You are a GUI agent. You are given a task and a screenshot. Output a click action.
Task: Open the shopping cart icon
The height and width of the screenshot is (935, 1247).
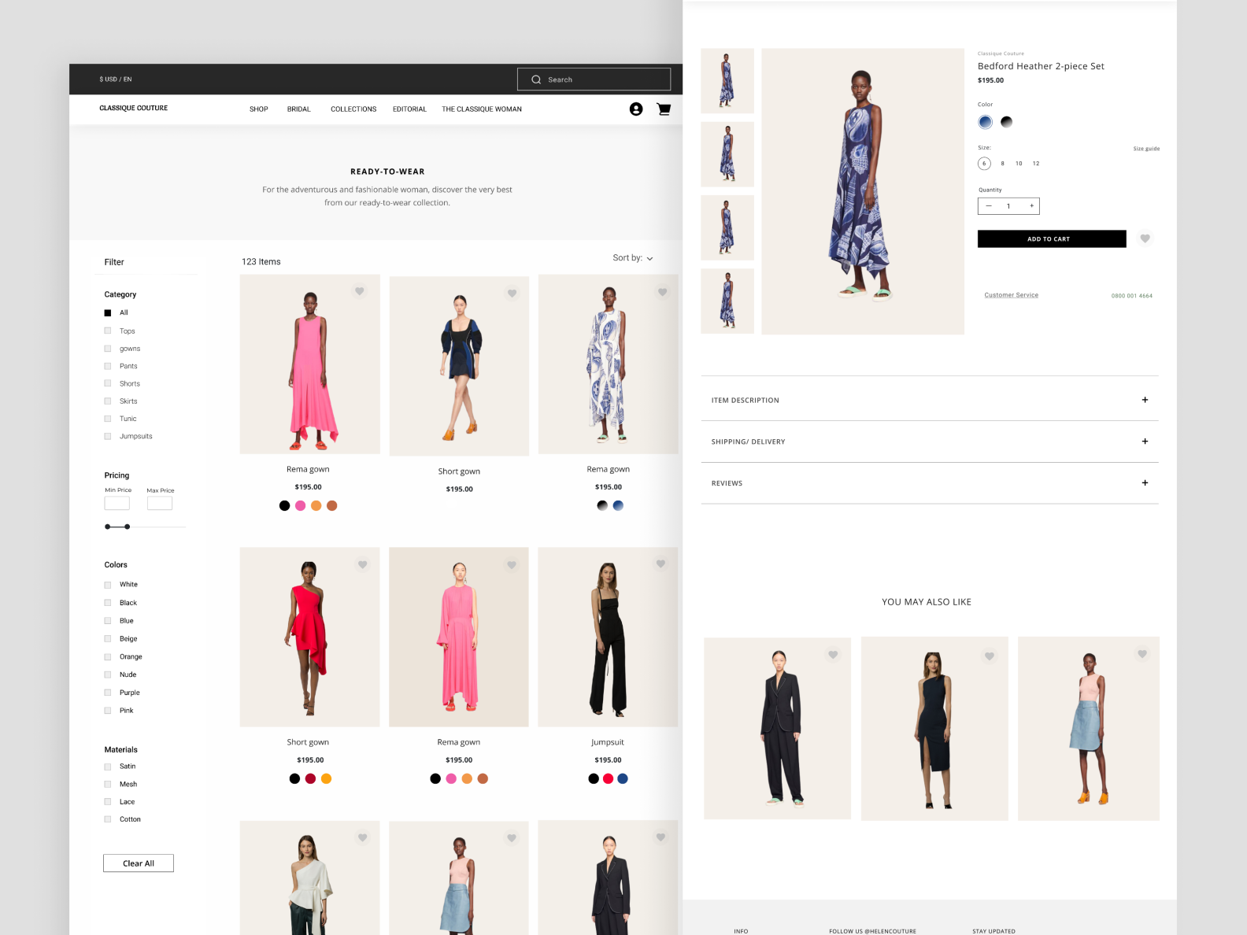(664, 109)
